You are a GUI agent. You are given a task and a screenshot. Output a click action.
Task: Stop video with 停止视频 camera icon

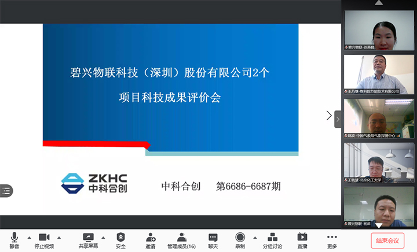click(x=44, y=240)
